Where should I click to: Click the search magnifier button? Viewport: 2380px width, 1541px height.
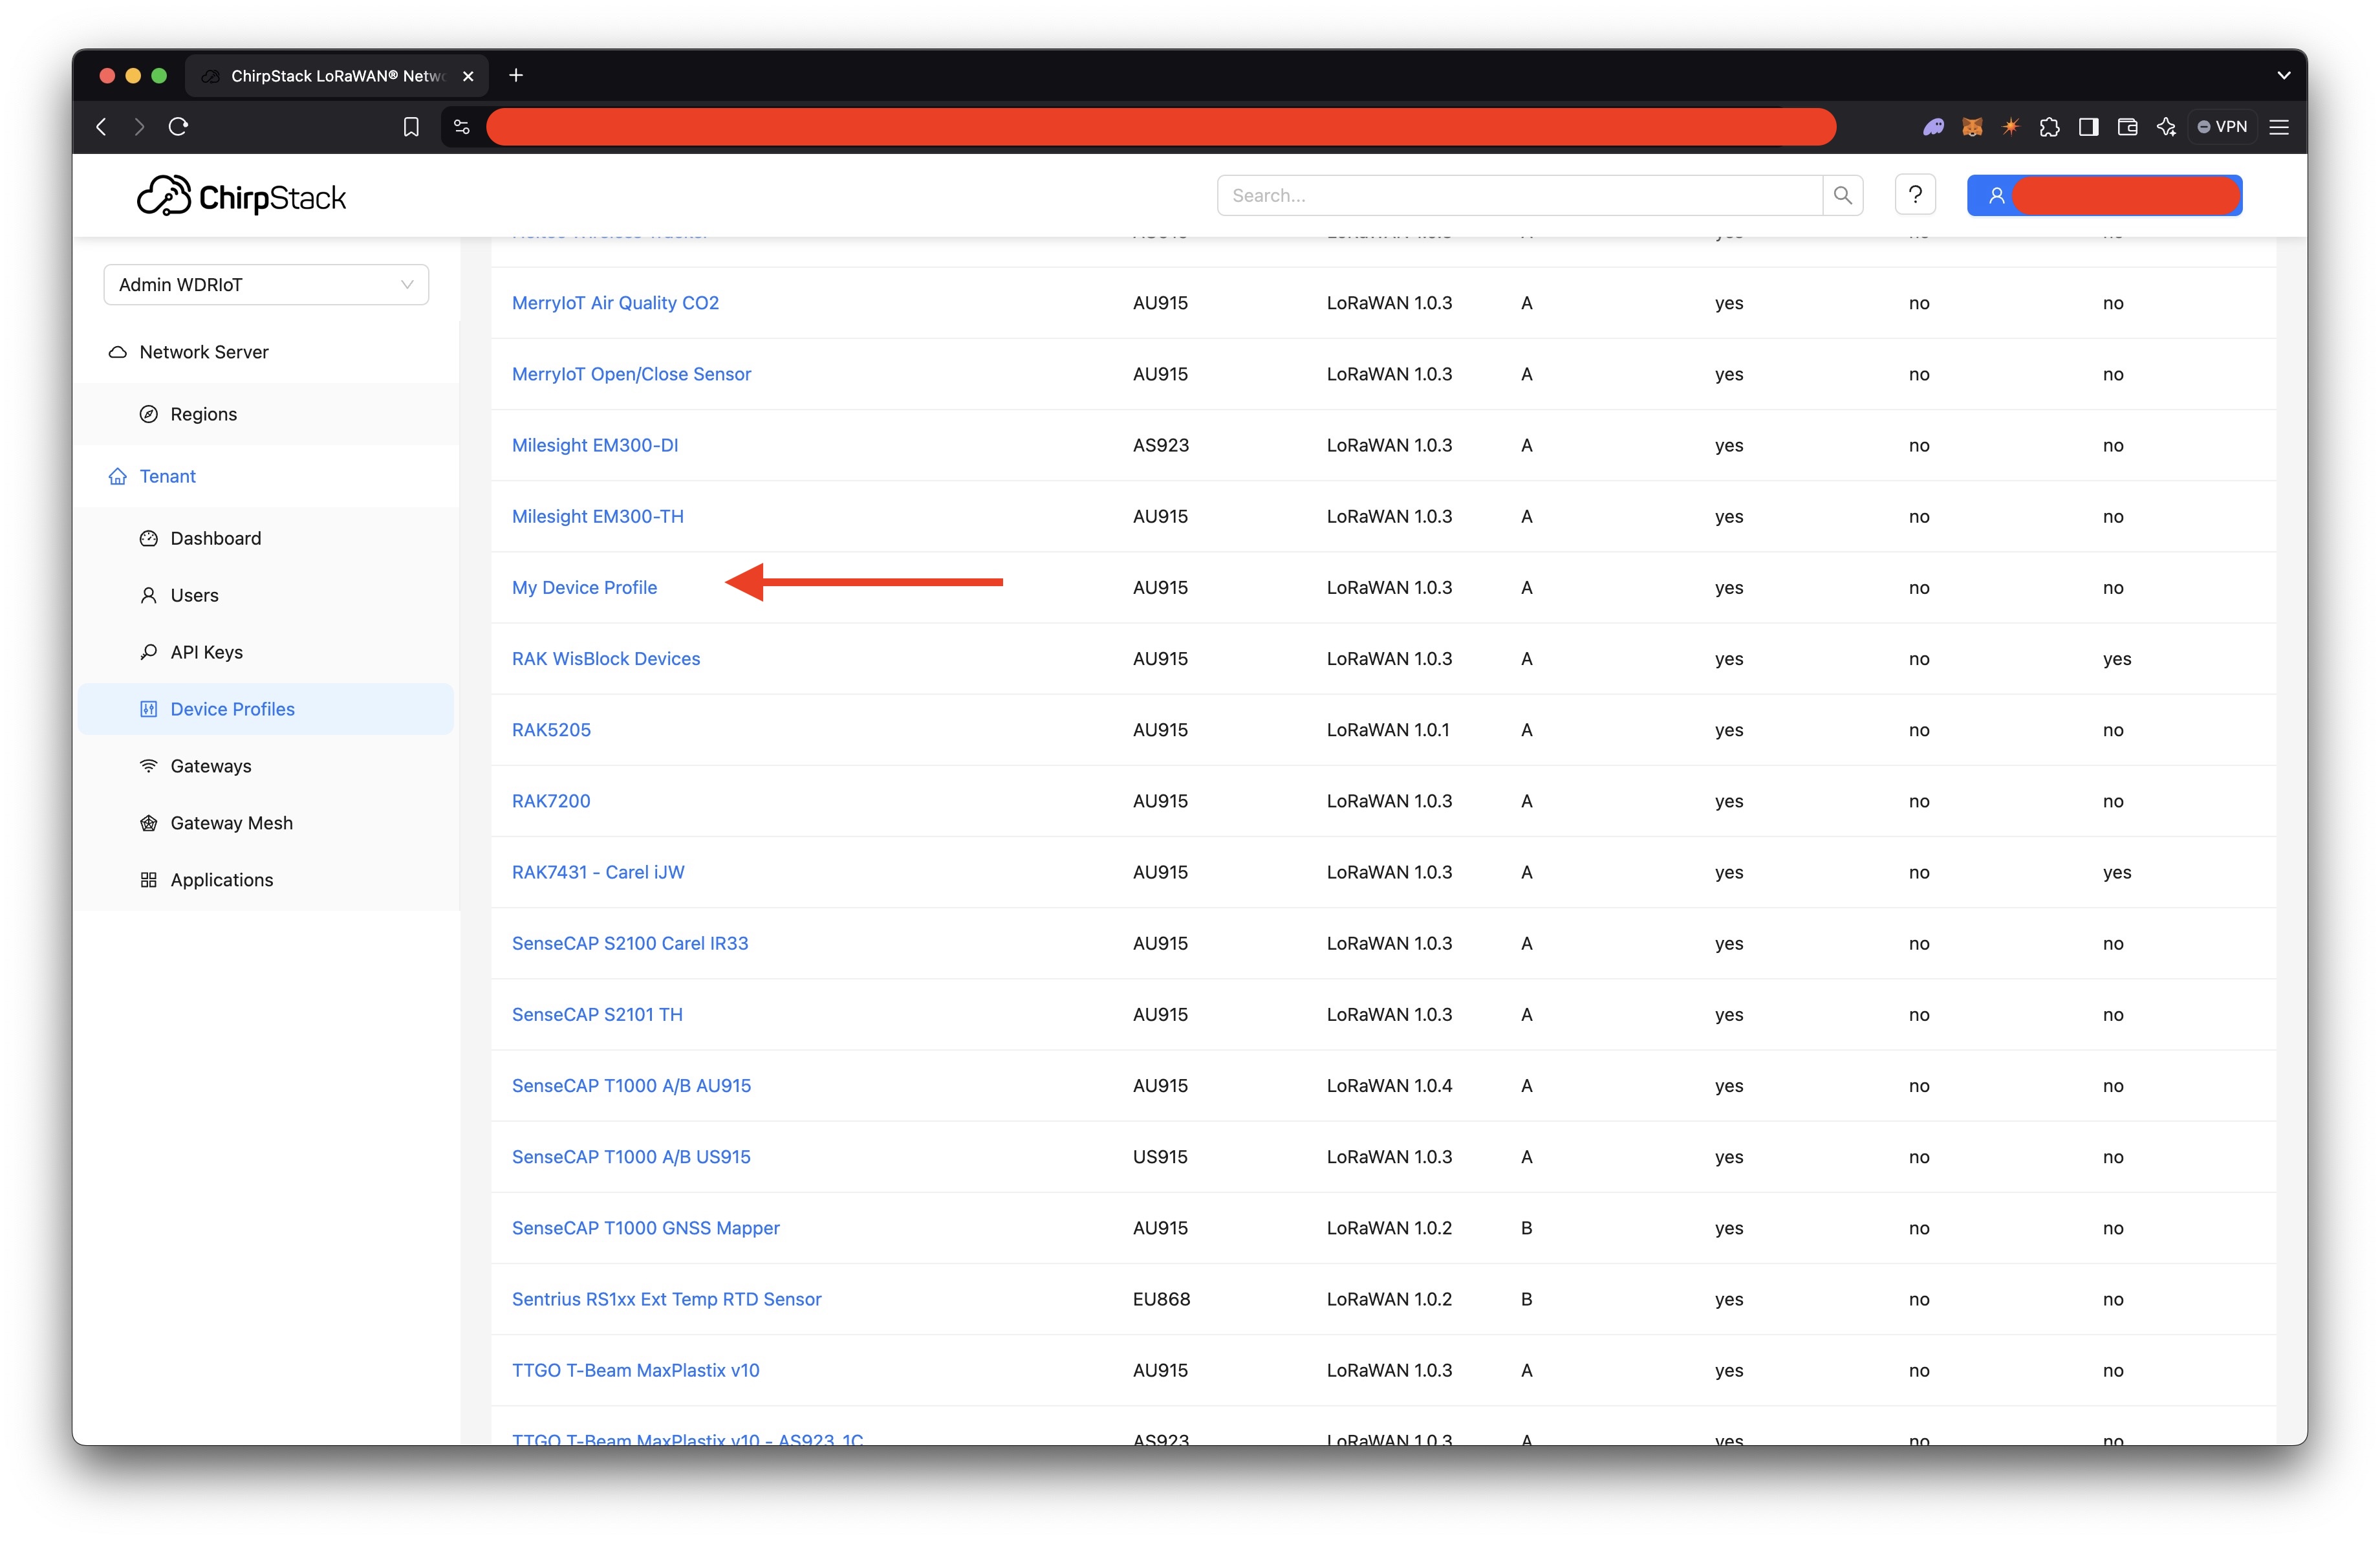tap(1843, 195)
